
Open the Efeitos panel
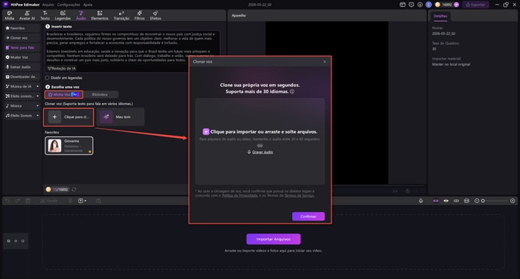[x=155, y=15]
